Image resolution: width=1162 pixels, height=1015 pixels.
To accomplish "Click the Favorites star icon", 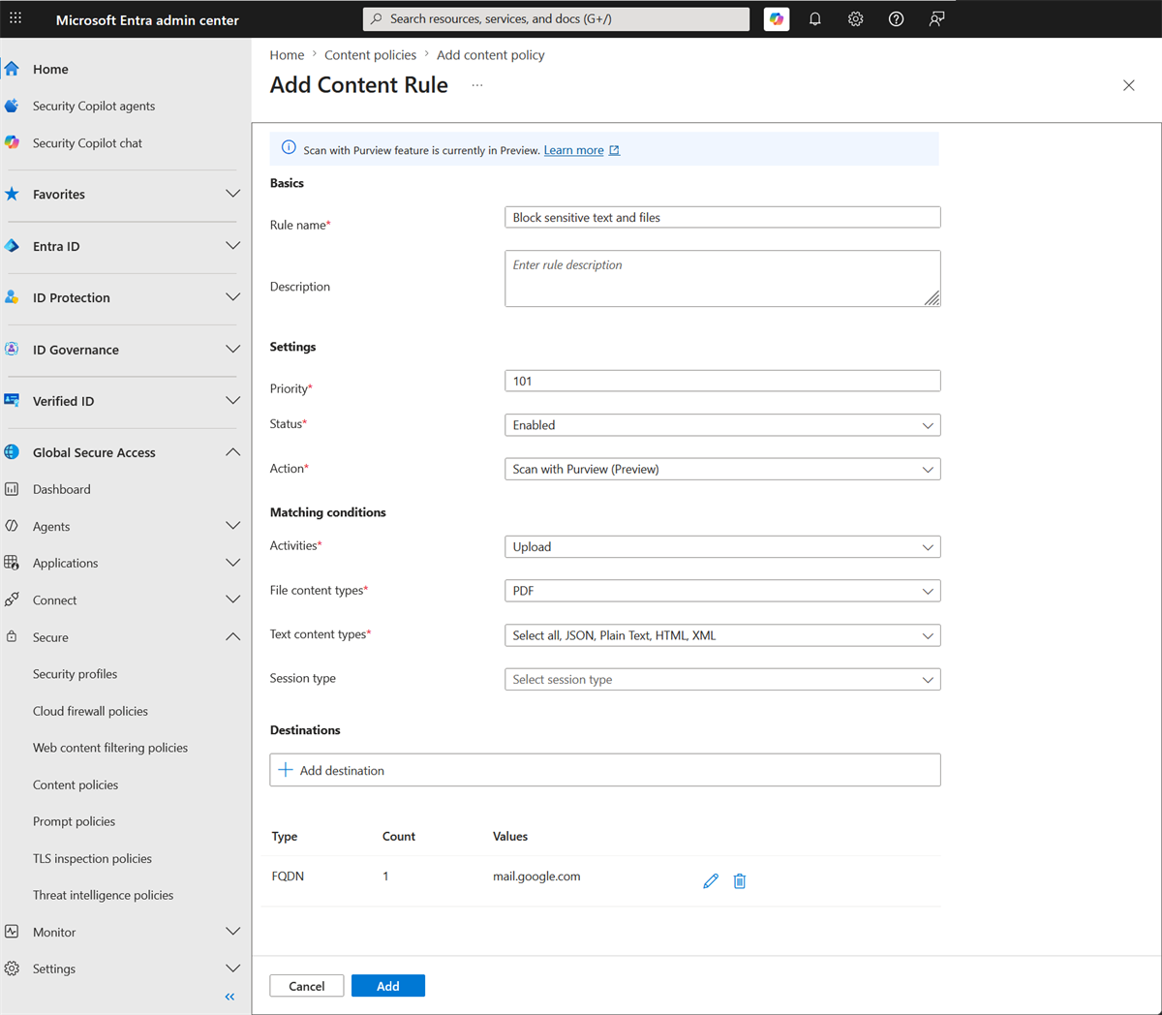I will 12,194.
